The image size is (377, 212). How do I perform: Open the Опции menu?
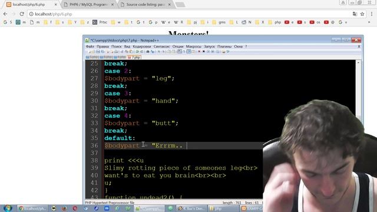(178, 47)
